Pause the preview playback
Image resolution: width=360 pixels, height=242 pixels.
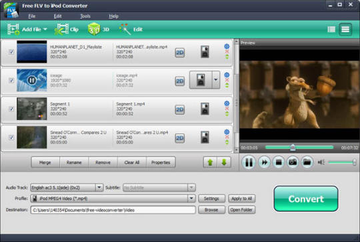coord(249,162)
